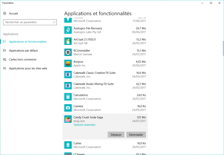Click the 06/06/2017 install date

[139, 32]
